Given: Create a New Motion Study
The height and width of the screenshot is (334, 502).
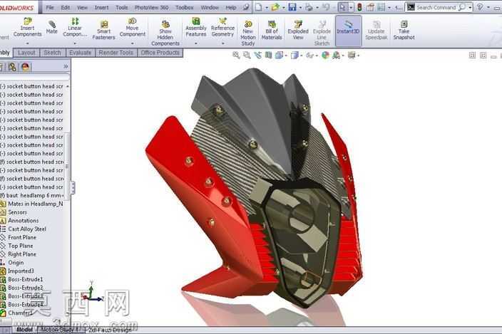Looking at the screenshot, I should [x=248, y=33].
